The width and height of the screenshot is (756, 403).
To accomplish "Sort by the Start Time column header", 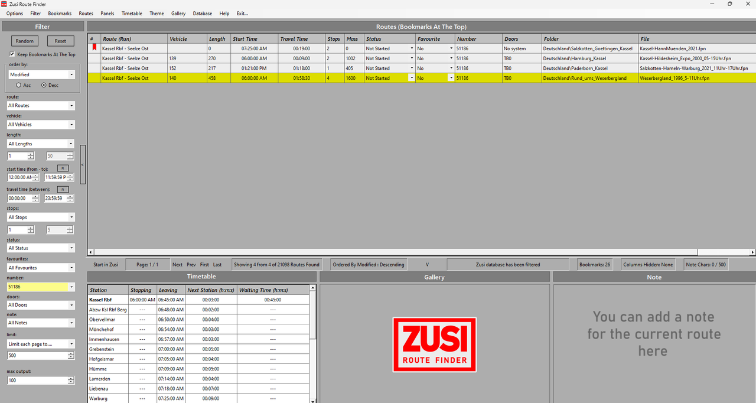I will click(254, 39).
